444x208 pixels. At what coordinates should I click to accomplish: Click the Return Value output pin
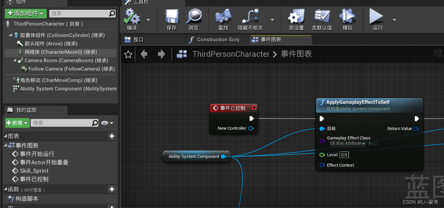(x=416, y=129)
